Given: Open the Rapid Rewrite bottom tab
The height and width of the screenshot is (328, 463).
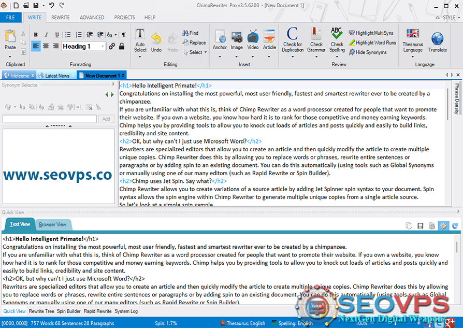Looking at the screenshot, I should (x=97, y=311).
